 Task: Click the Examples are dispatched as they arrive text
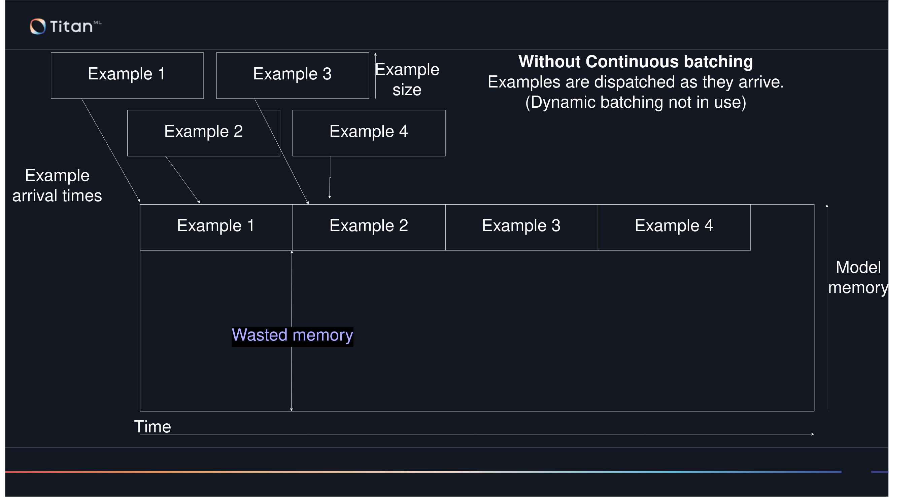pos(635,82)
